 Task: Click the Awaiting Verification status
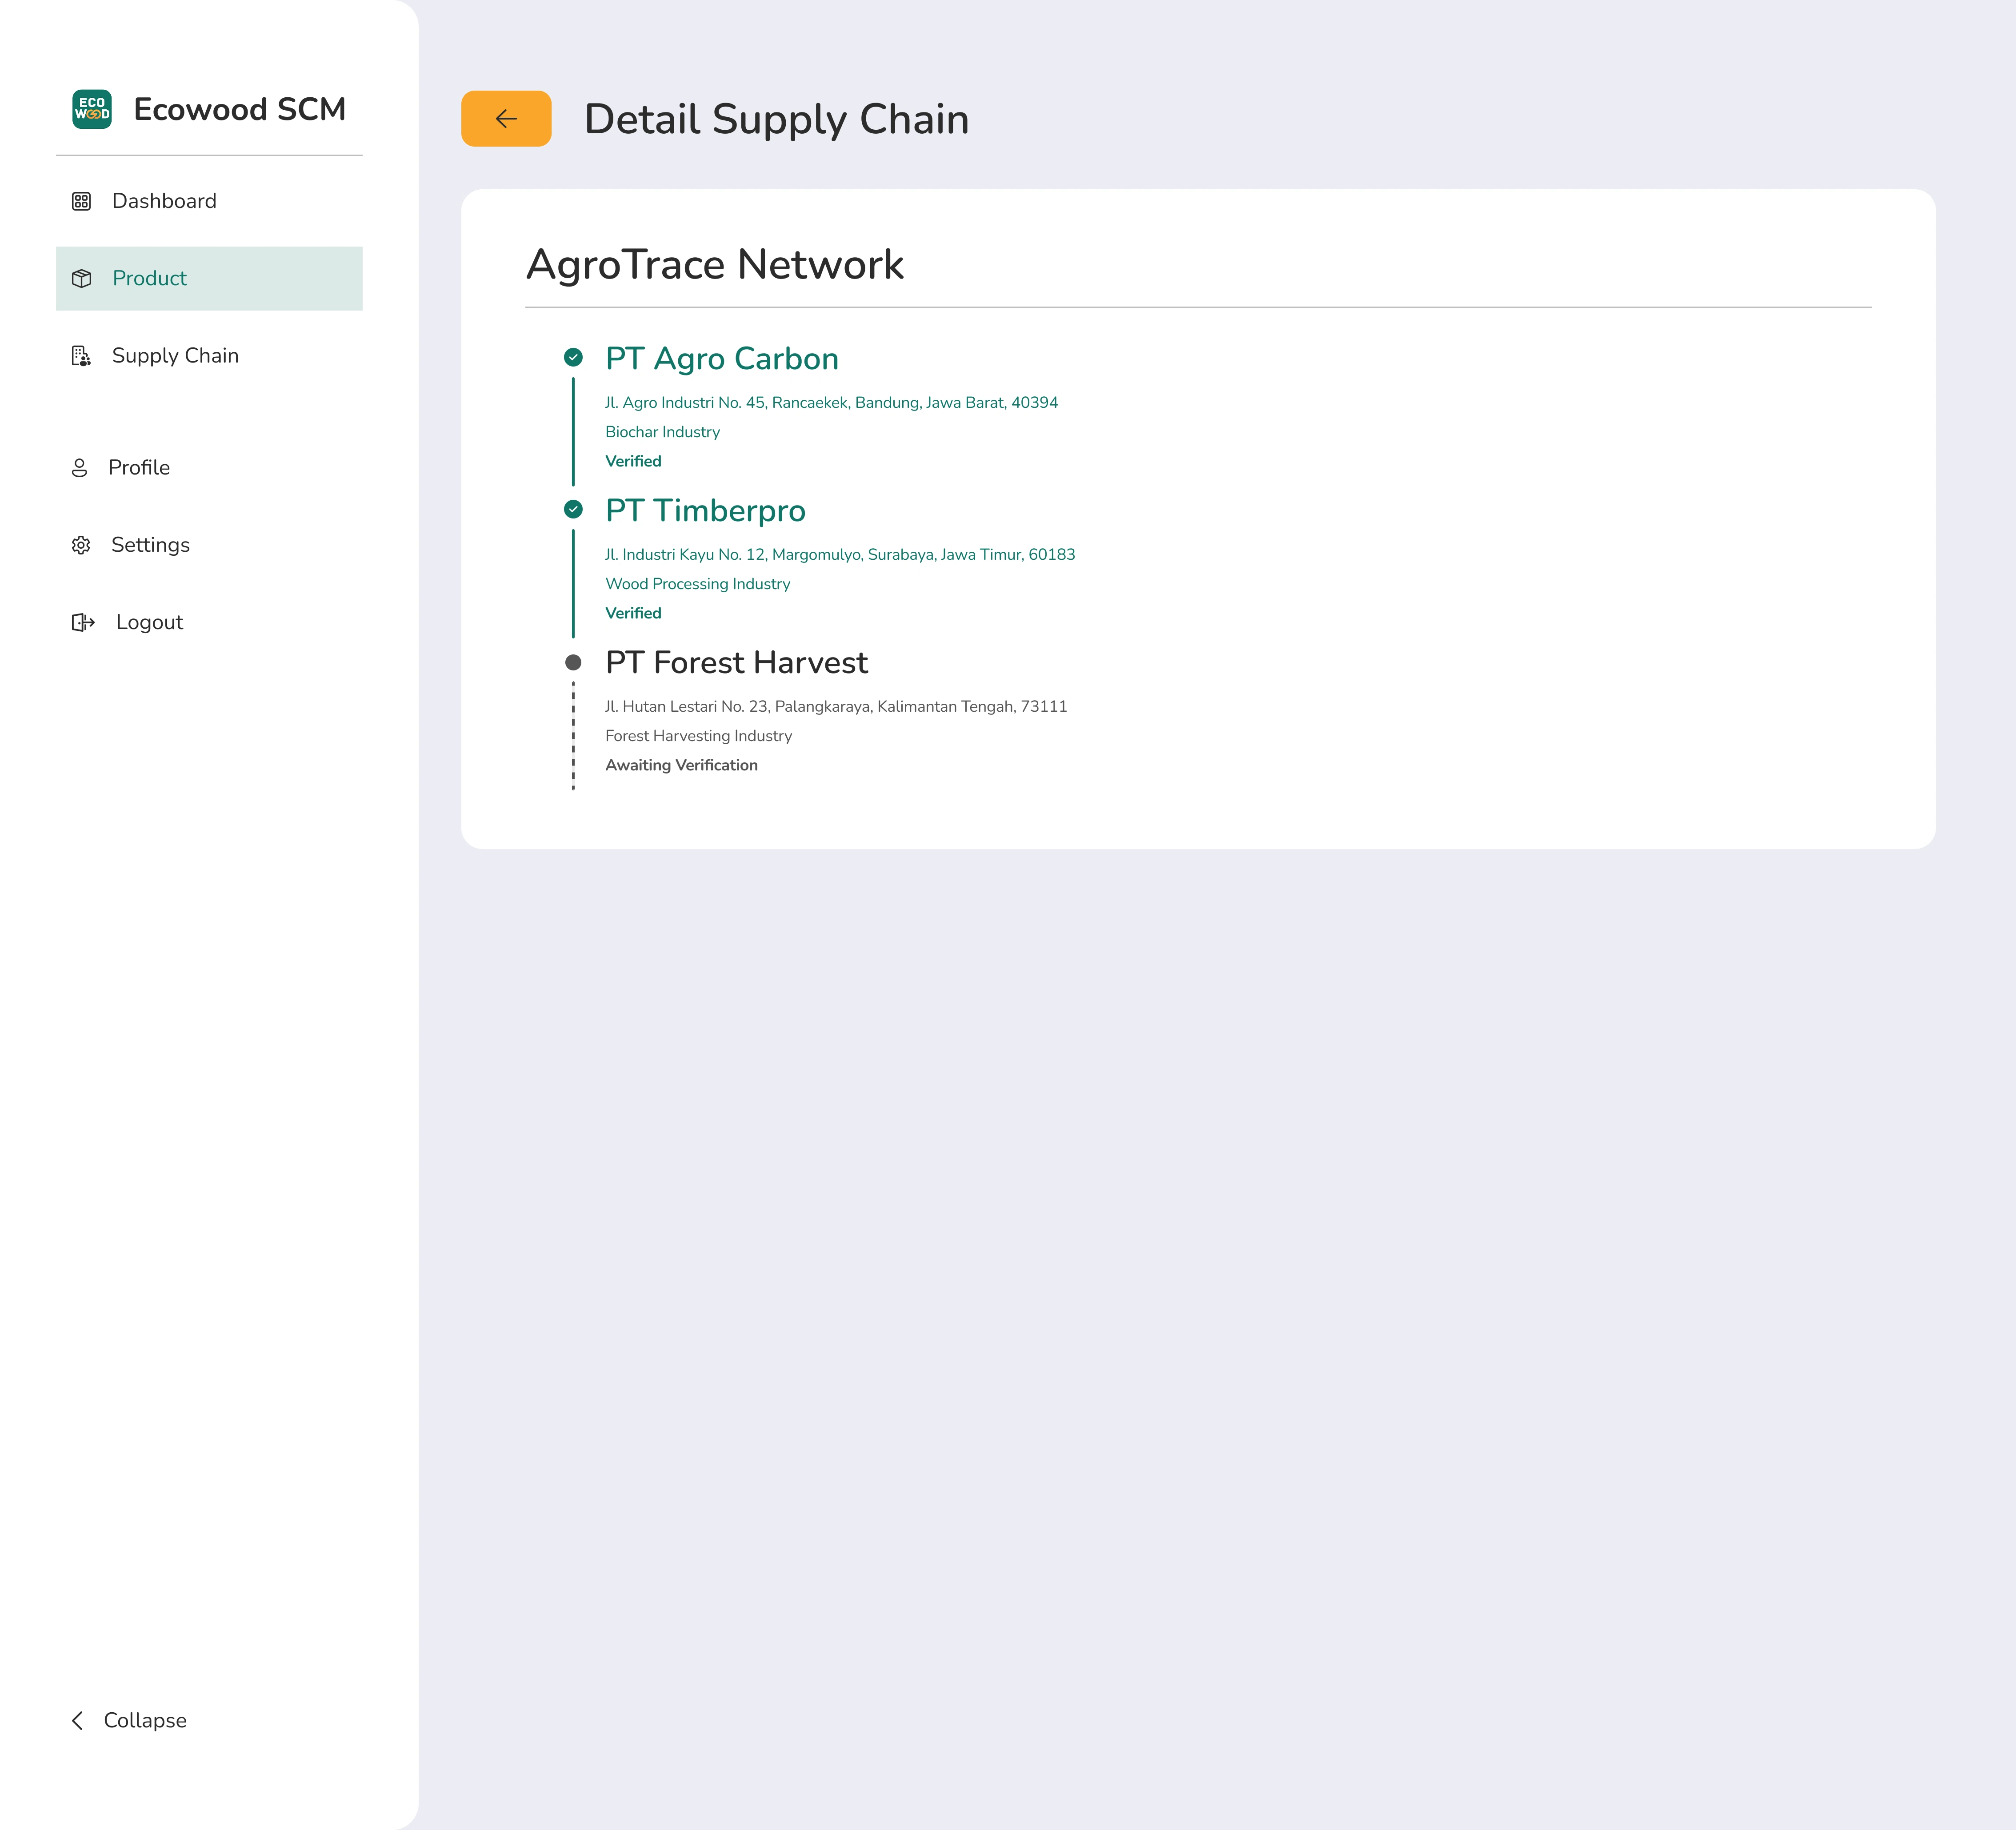click(x=681, y=765)
